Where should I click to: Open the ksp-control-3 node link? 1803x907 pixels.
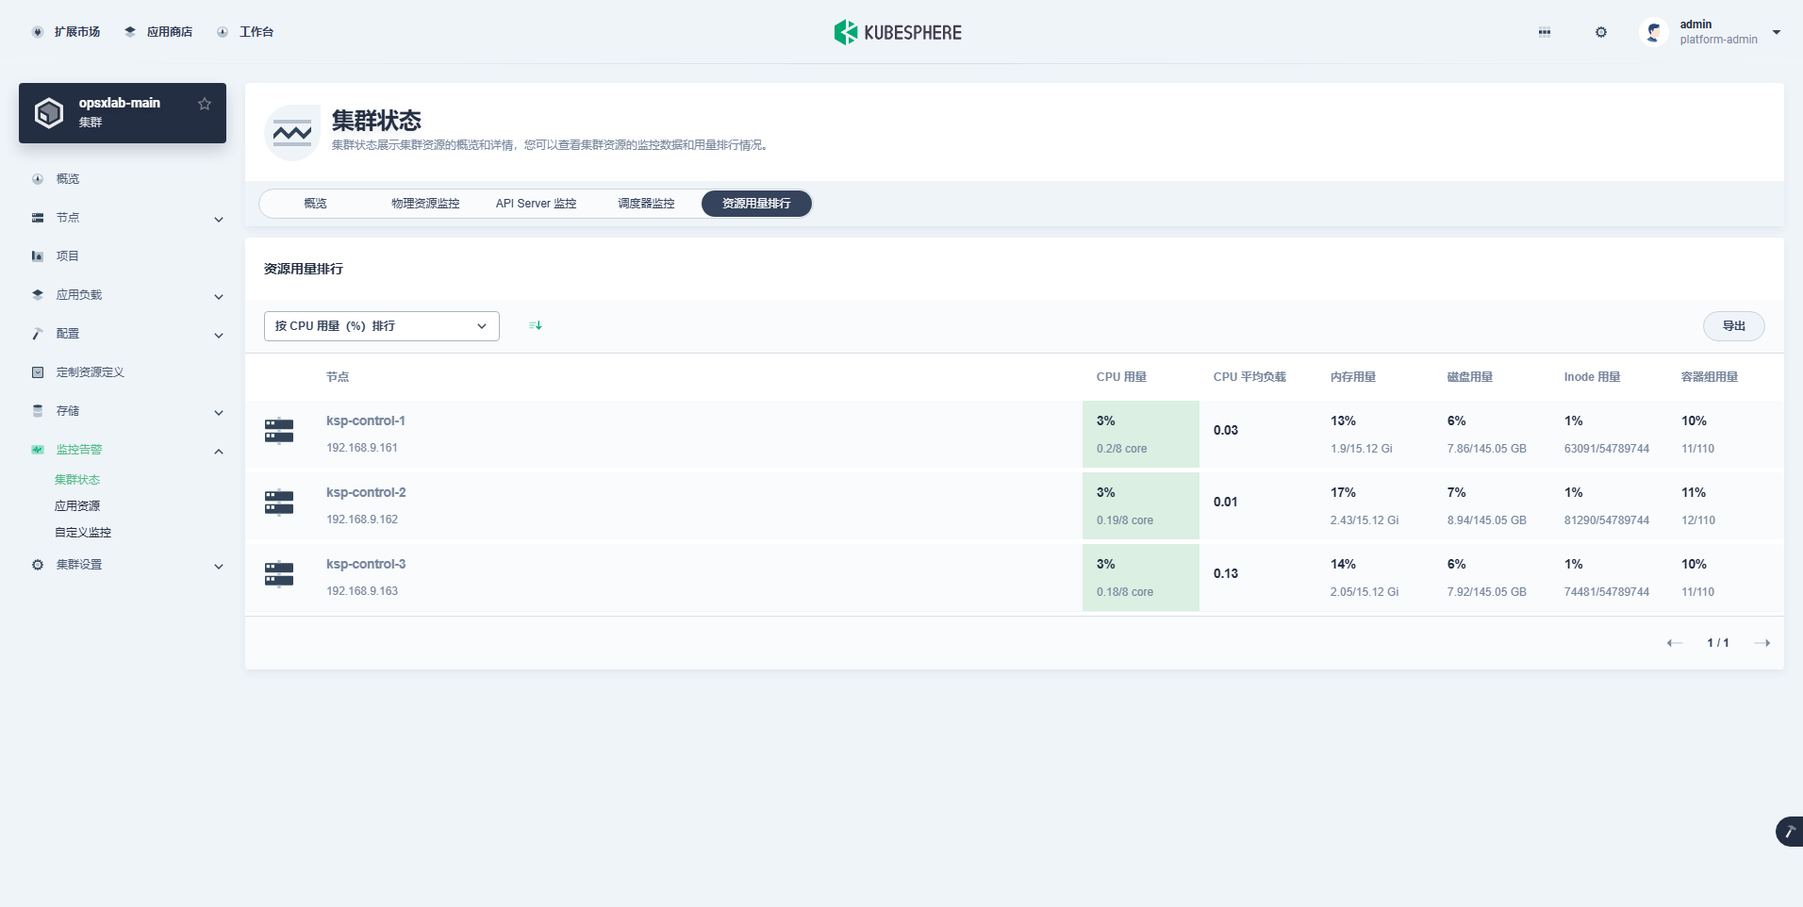pos(366,564)
